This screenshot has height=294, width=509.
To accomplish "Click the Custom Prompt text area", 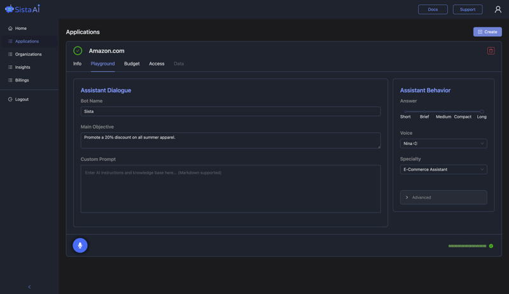I will tap(230, 189).
